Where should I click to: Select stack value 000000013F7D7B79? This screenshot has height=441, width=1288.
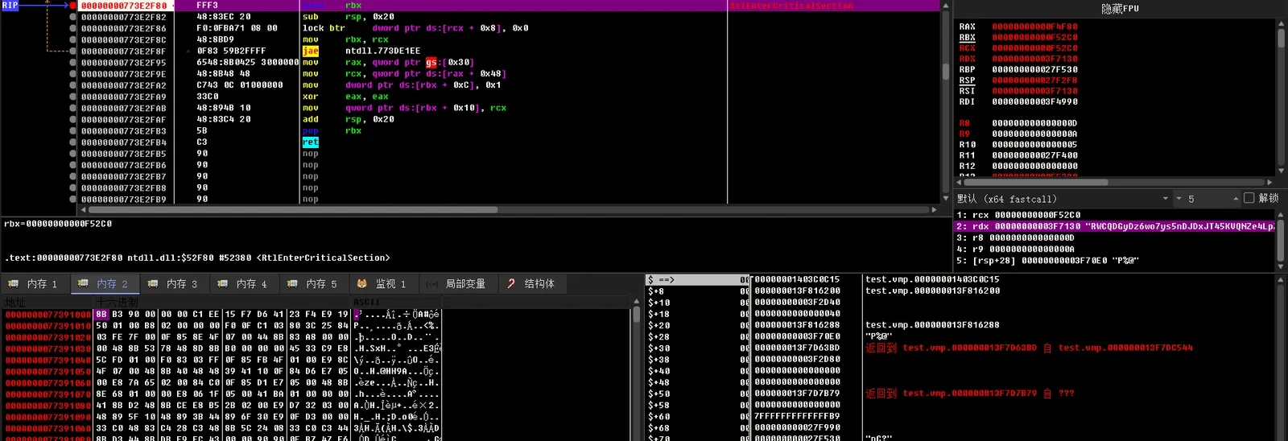click(x=797, y=393)
